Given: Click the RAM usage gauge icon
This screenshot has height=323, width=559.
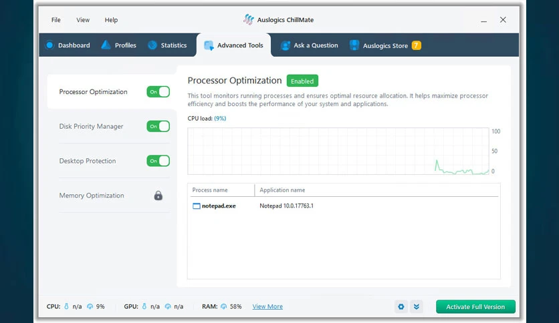Looking at the screenshot, I should coord(223,306).
